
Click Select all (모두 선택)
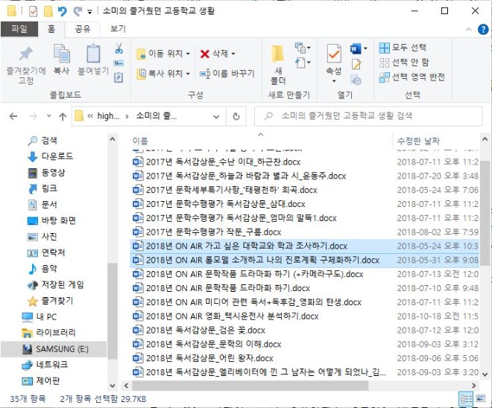coord(403,48)
